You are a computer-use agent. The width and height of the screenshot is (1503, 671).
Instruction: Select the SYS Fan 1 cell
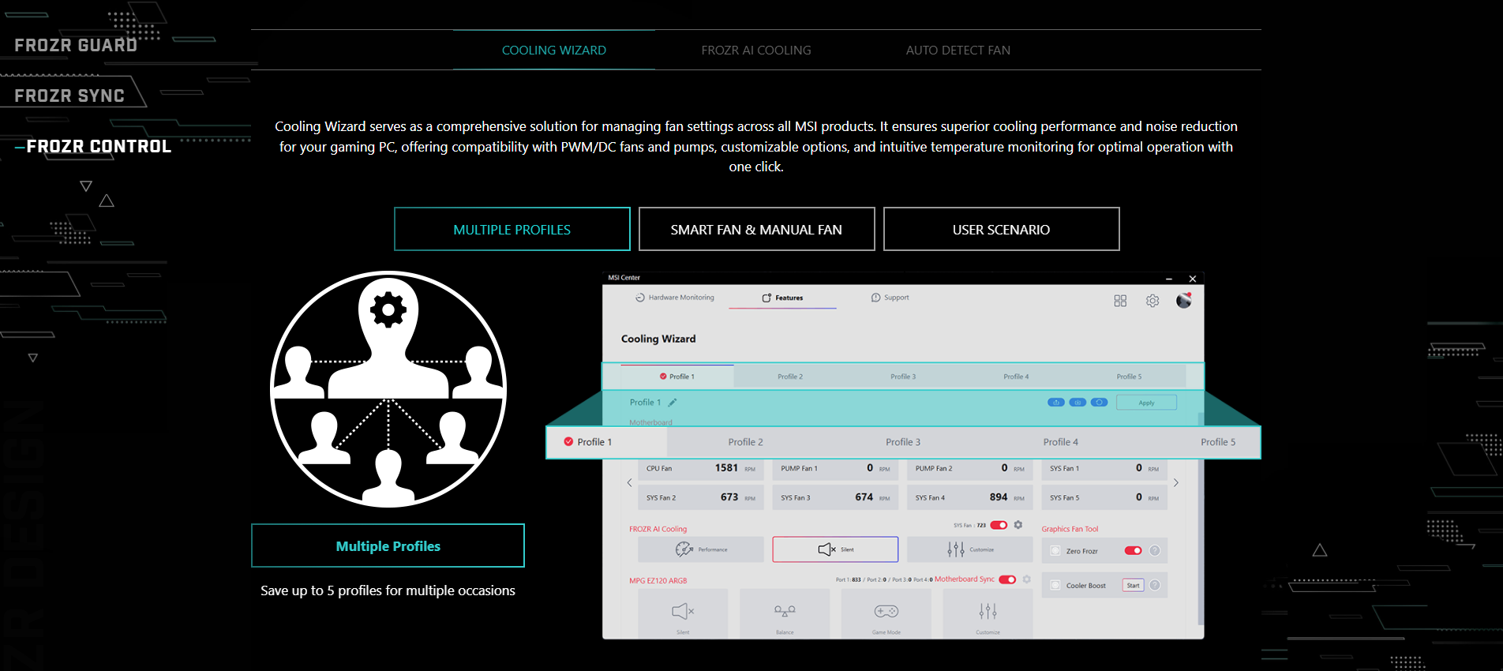[1104, 468]
